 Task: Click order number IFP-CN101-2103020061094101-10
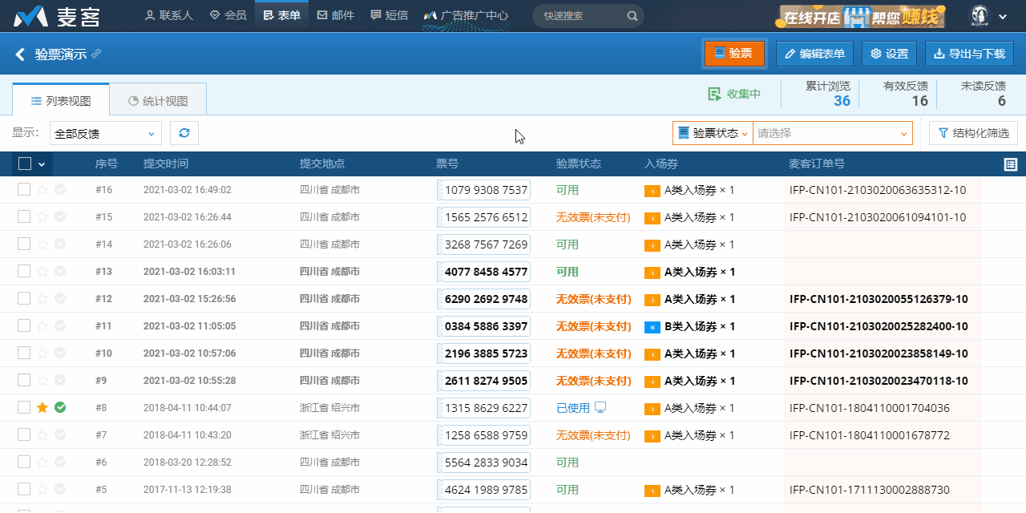[878, 217]
